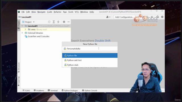Click the Leccion01 breadcrumb folder
The height and width of the screenshot is (102, 182).
coord(25,17)
